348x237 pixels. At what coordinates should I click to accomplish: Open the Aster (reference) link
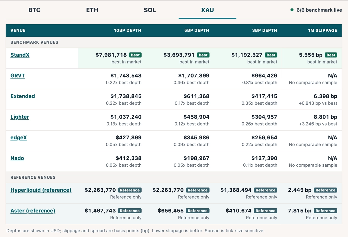click(33, 211)
